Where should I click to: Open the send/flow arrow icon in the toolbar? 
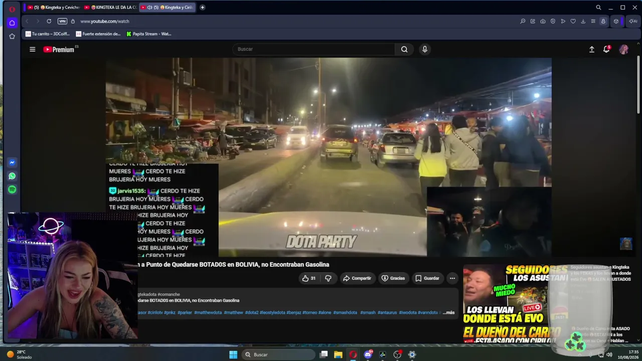pyautogui.click(x=563, y=21)
